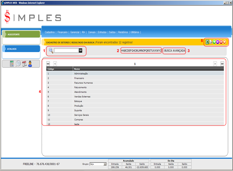Screen dimensions: 233x171
Task: Click the green add record icon
Action: click(215, 42)
